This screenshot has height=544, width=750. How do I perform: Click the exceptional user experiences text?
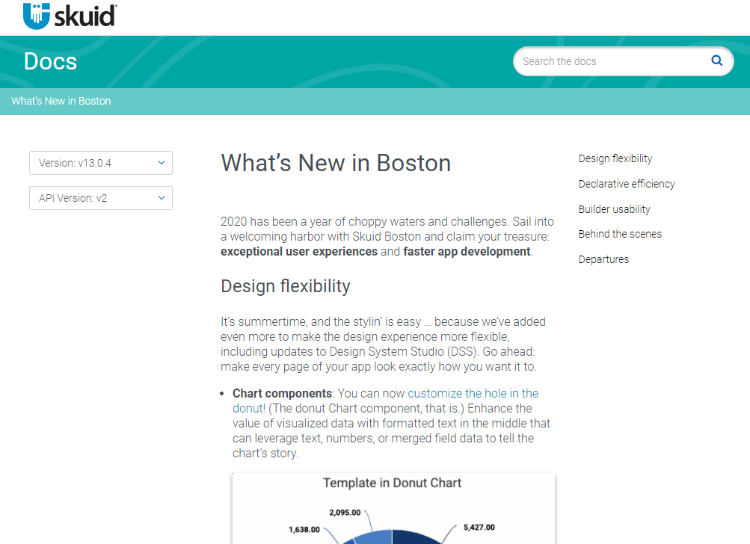click(x=299, y=251)
